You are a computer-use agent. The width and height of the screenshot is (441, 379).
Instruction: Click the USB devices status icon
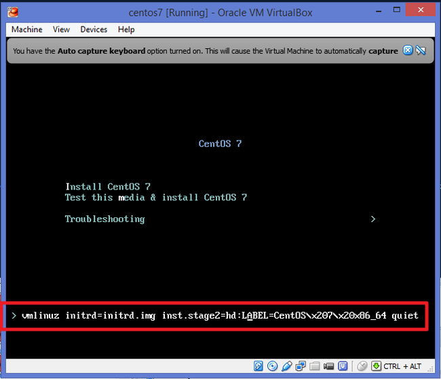pos(286,366)
